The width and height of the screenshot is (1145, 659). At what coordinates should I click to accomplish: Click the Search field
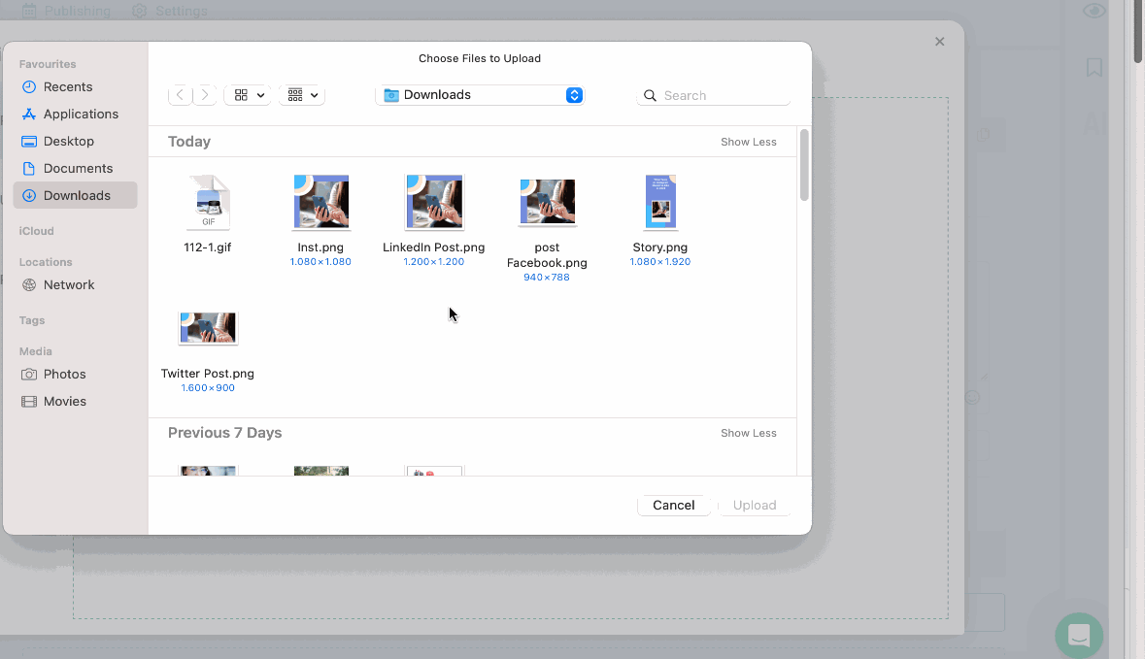[724, 96]
